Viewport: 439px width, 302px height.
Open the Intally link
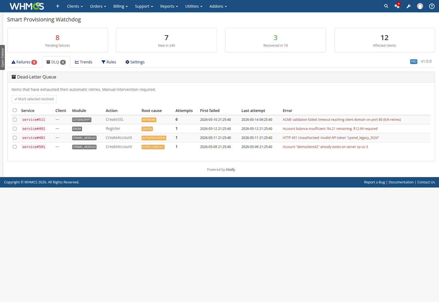coord(230,170)
